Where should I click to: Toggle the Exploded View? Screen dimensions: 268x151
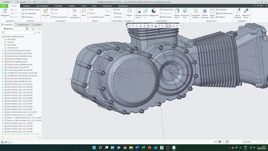click(x=166, y=10)
